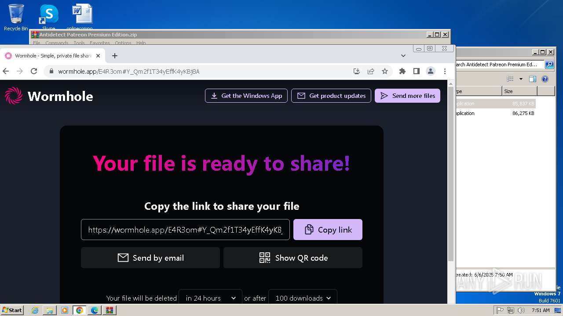Open File menu in WinRAR window

[x=37, y=43]
